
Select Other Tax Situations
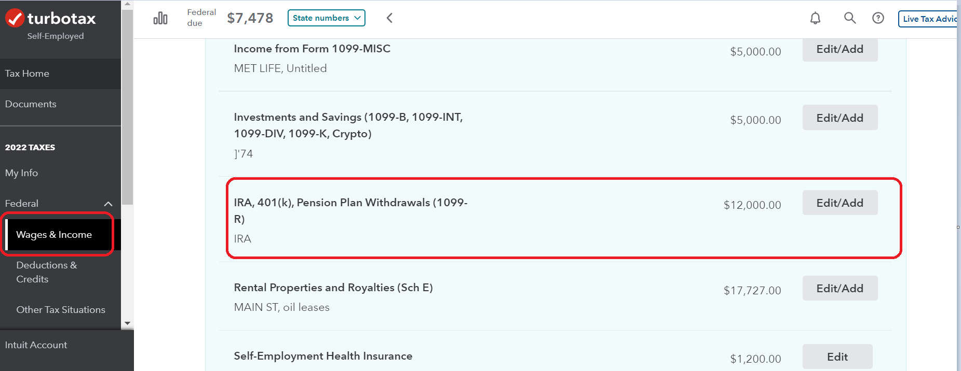pyautogui.click(x=60, y=310)
